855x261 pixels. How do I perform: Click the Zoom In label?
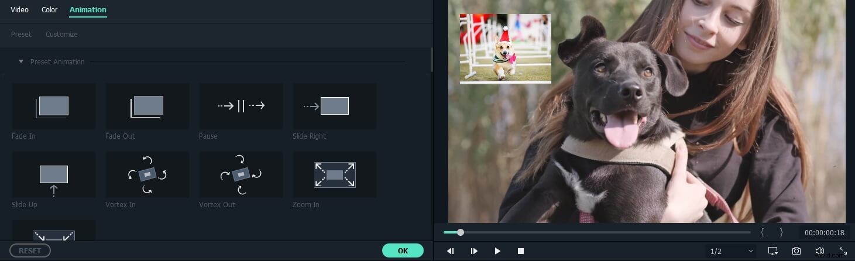coord(306,205)
